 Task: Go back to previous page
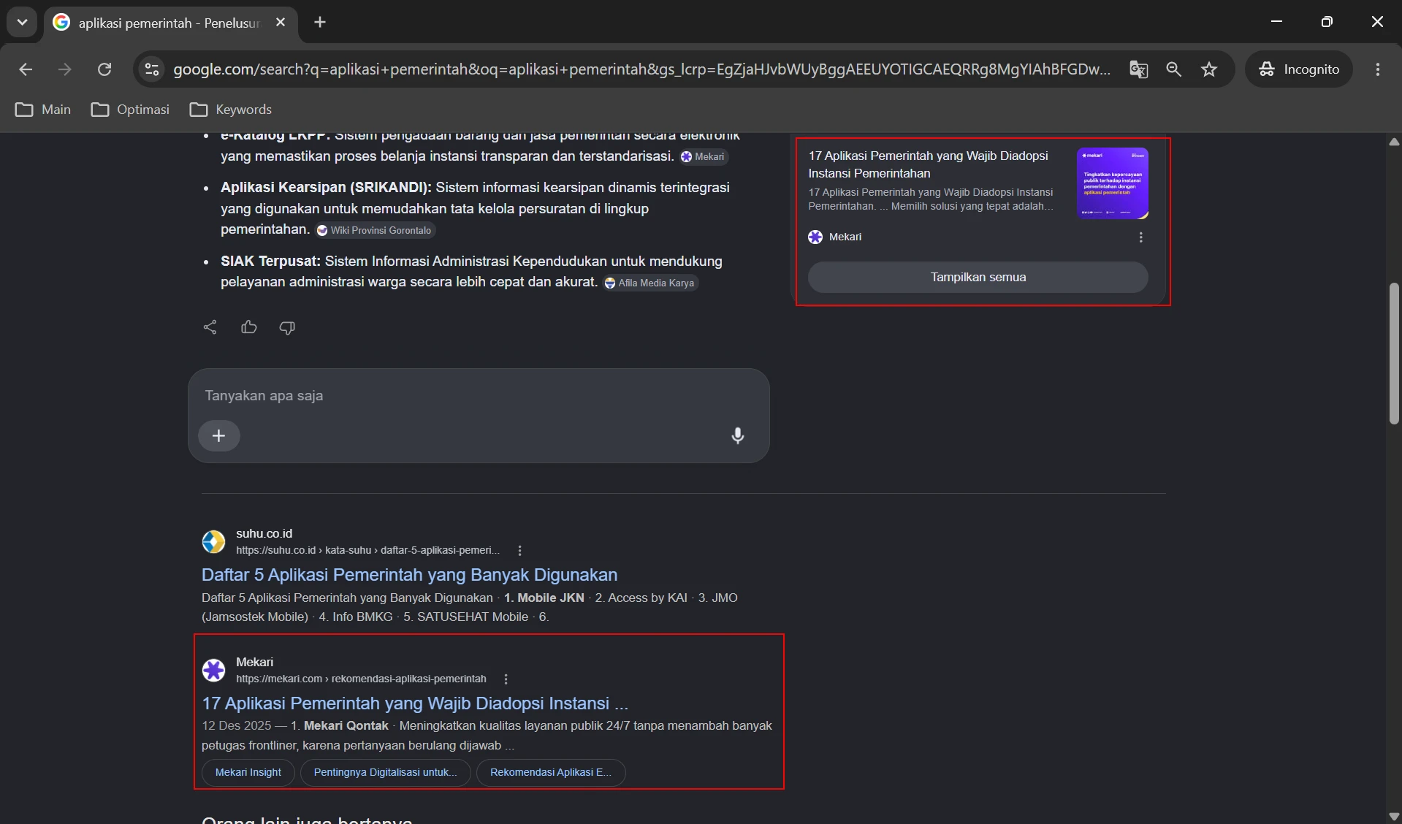[x=26, y=69]
